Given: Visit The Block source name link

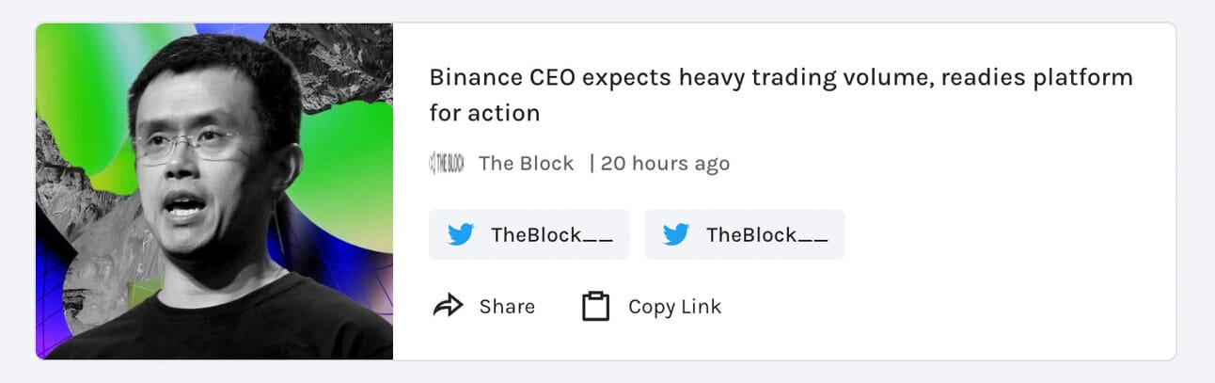Looking at the screenshot, I should [526, 163].
